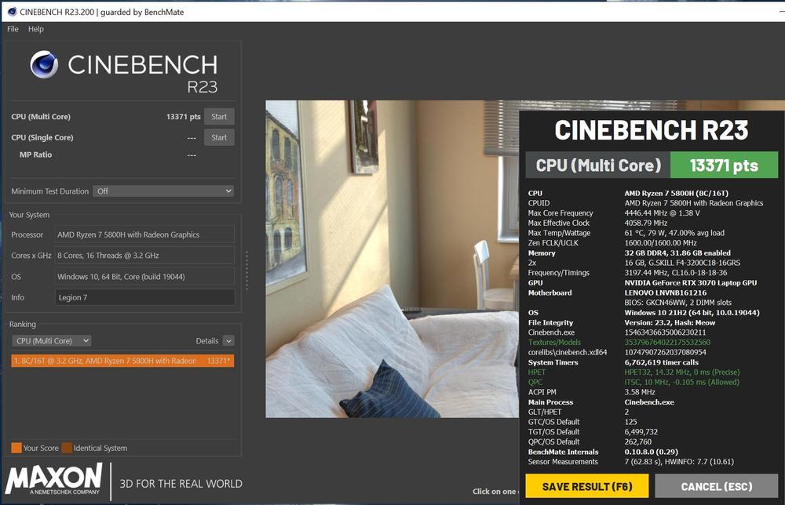Screen dimensions: 785x505
Task: Expand the CPU (Multi Core) ranking dropdown
Action: (x=52, y=341)
